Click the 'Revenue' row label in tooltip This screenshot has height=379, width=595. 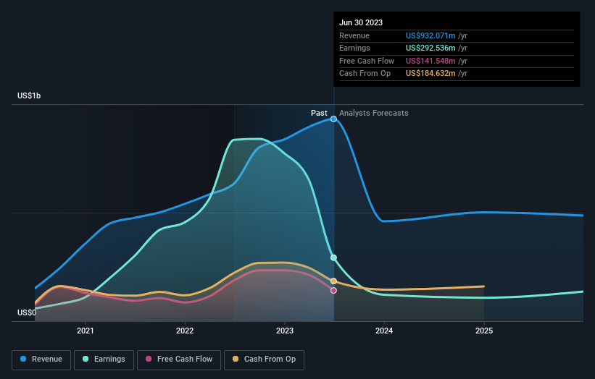coord(354,35)
